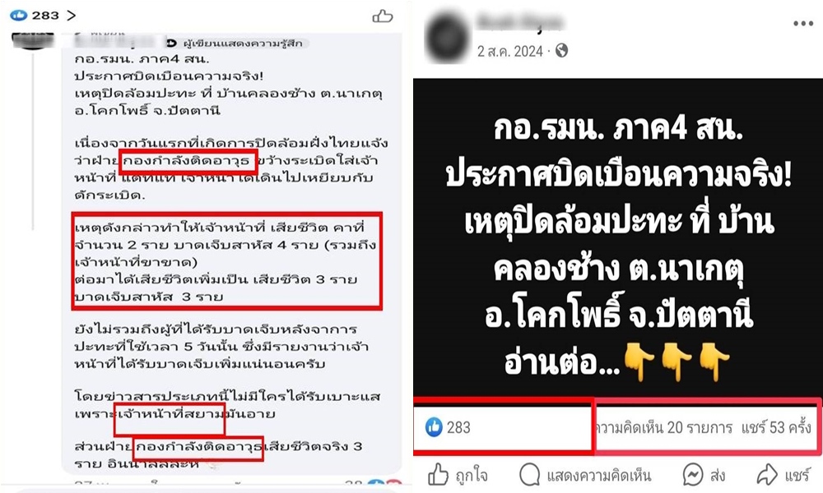
Task: Click the Messenger ส่ง send icon
Action: (x=693, y=475)
